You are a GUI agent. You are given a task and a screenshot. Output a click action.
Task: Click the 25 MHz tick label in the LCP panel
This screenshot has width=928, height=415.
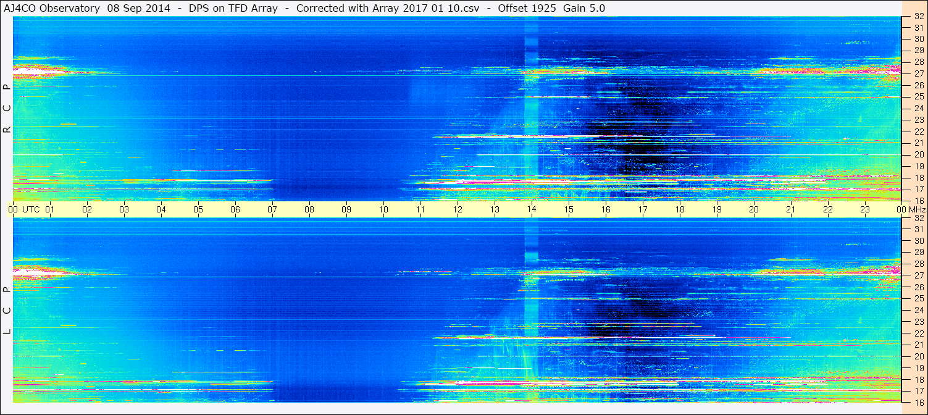[918, 299]
